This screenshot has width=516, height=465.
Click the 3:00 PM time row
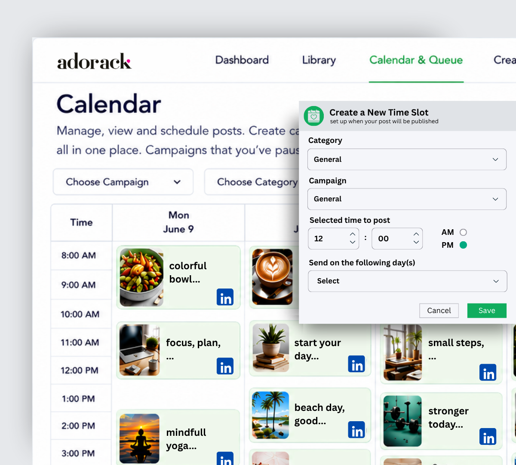(81, 453)
